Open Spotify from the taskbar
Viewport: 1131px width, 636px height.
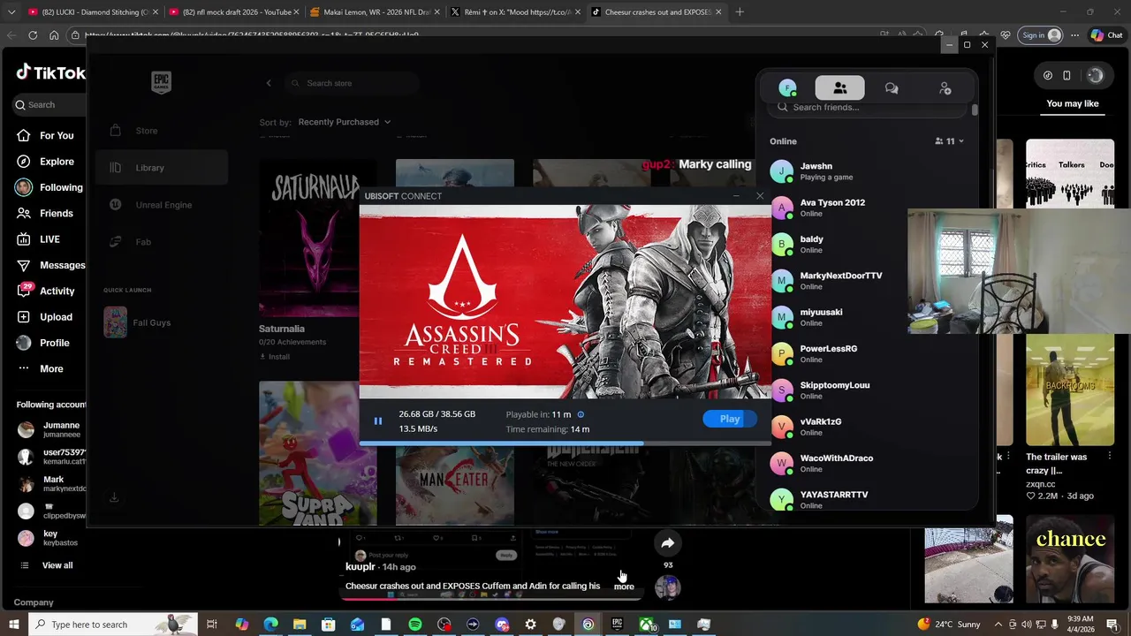pyautogui.click(x=415, y=625)
